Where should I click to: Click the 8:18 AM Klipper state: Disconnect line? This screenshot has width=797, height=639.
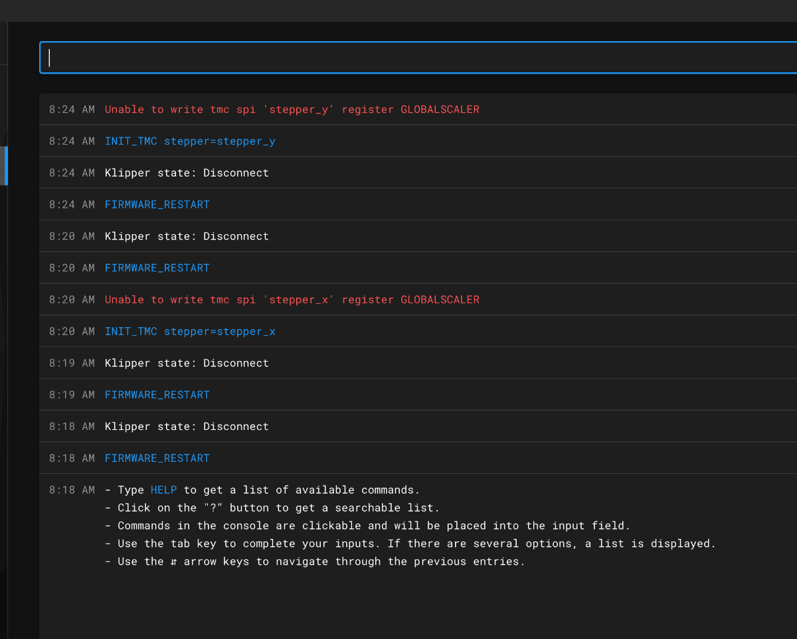187,427
